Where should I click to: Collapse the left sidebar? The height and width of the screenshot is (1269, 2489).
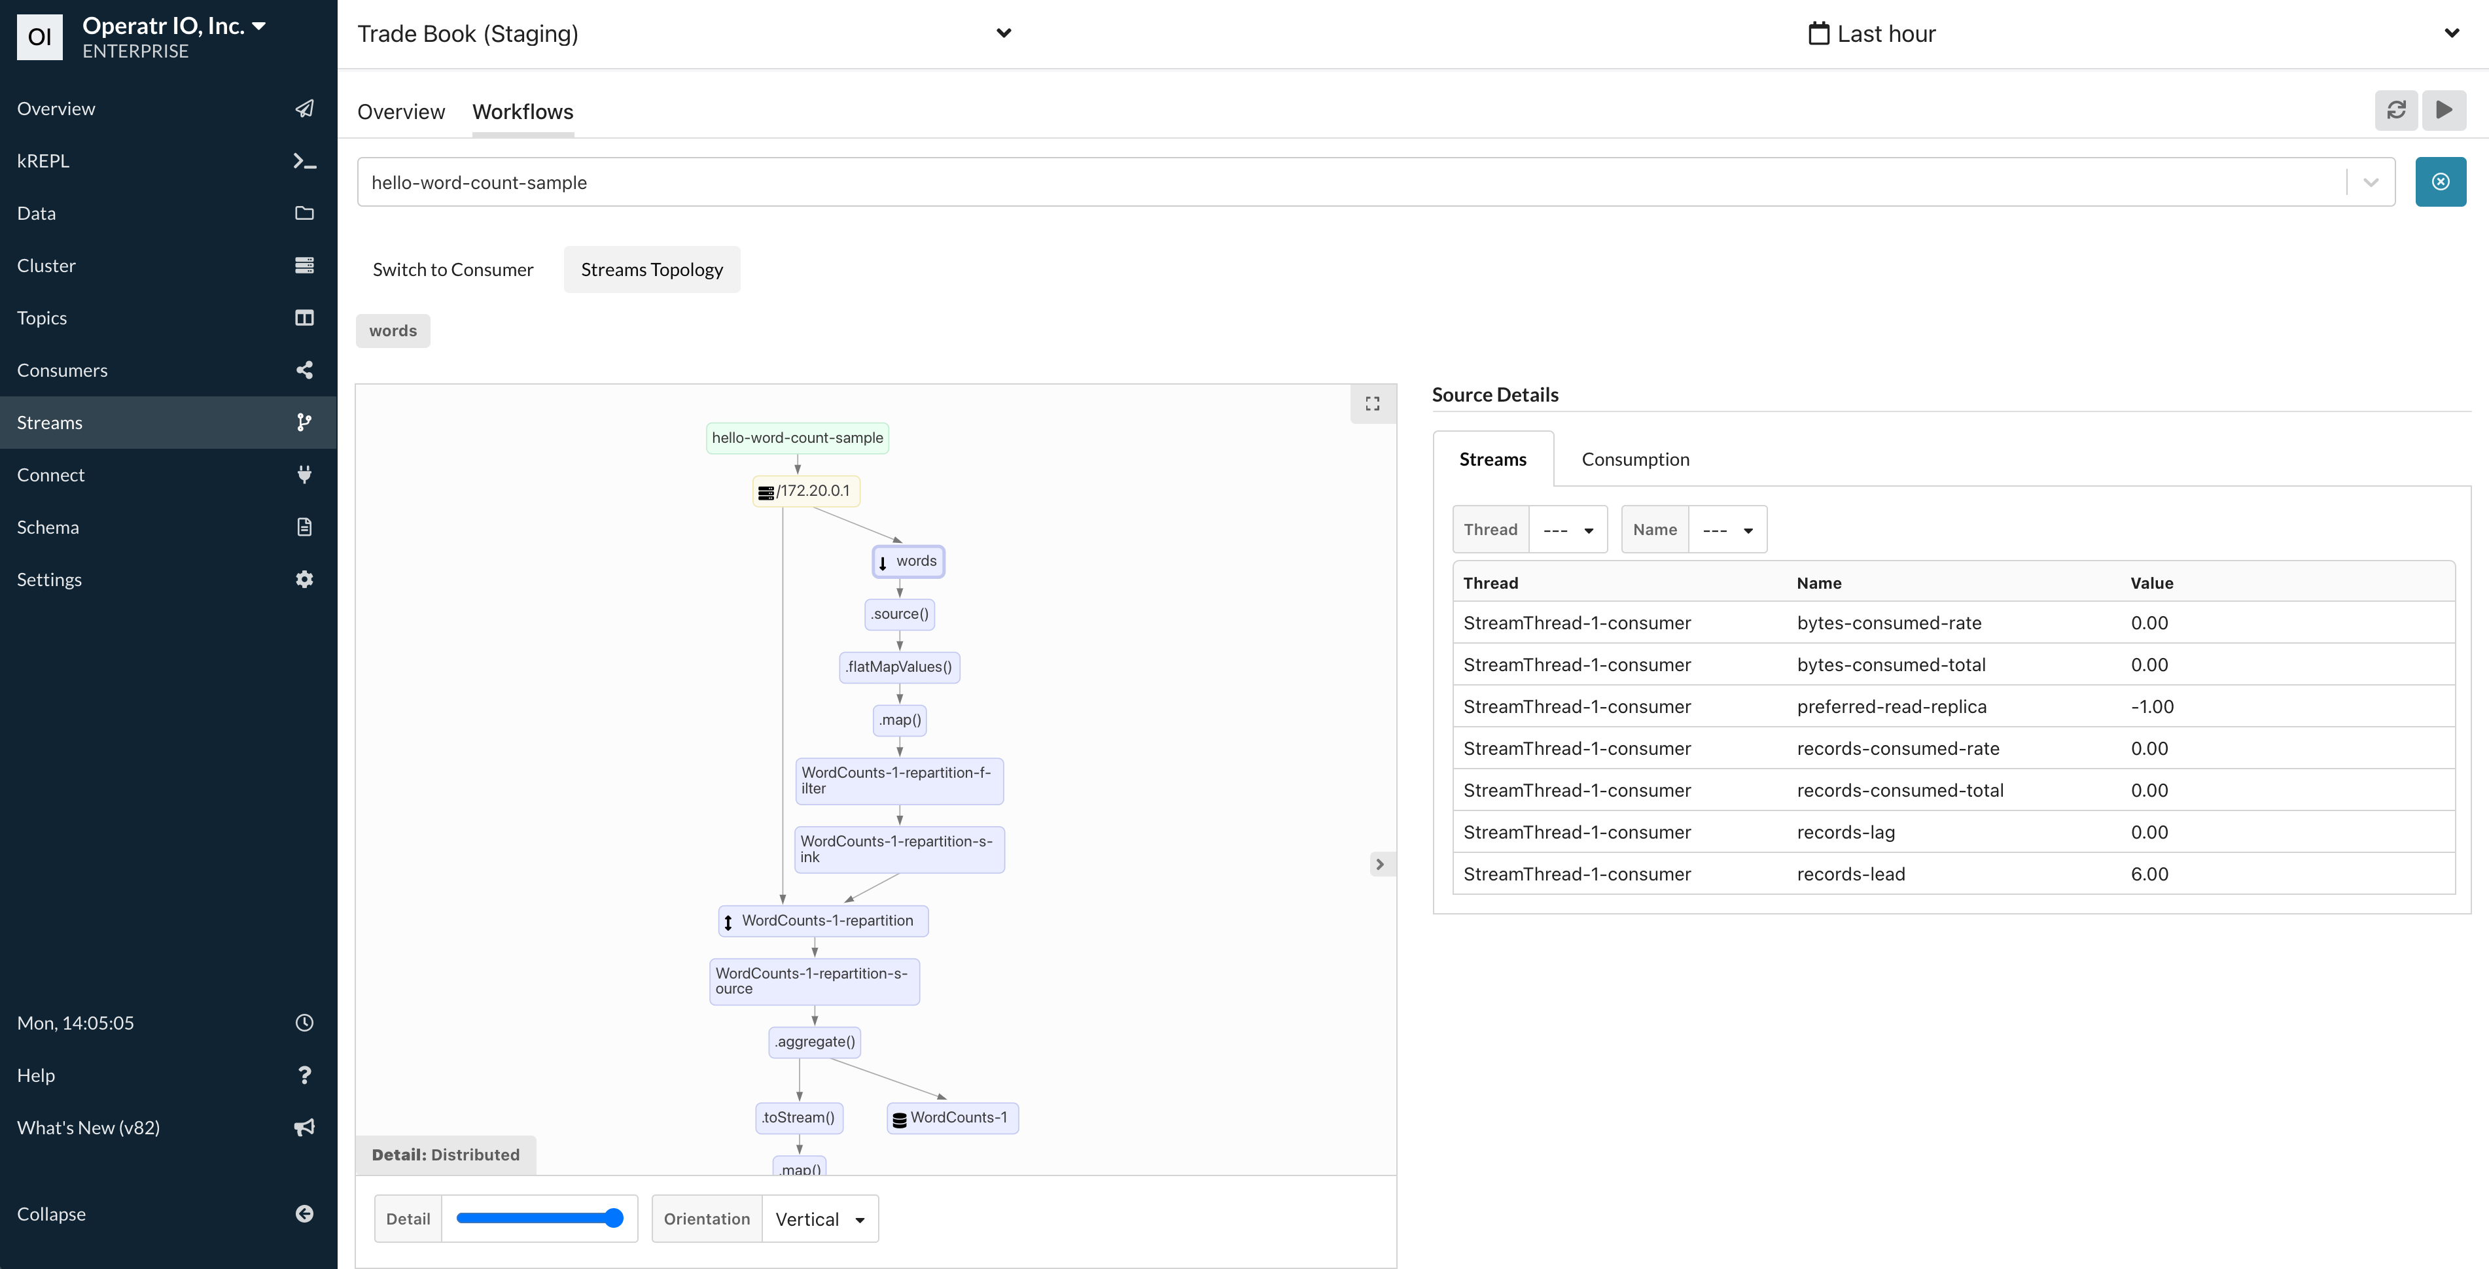pos(52,1213)
